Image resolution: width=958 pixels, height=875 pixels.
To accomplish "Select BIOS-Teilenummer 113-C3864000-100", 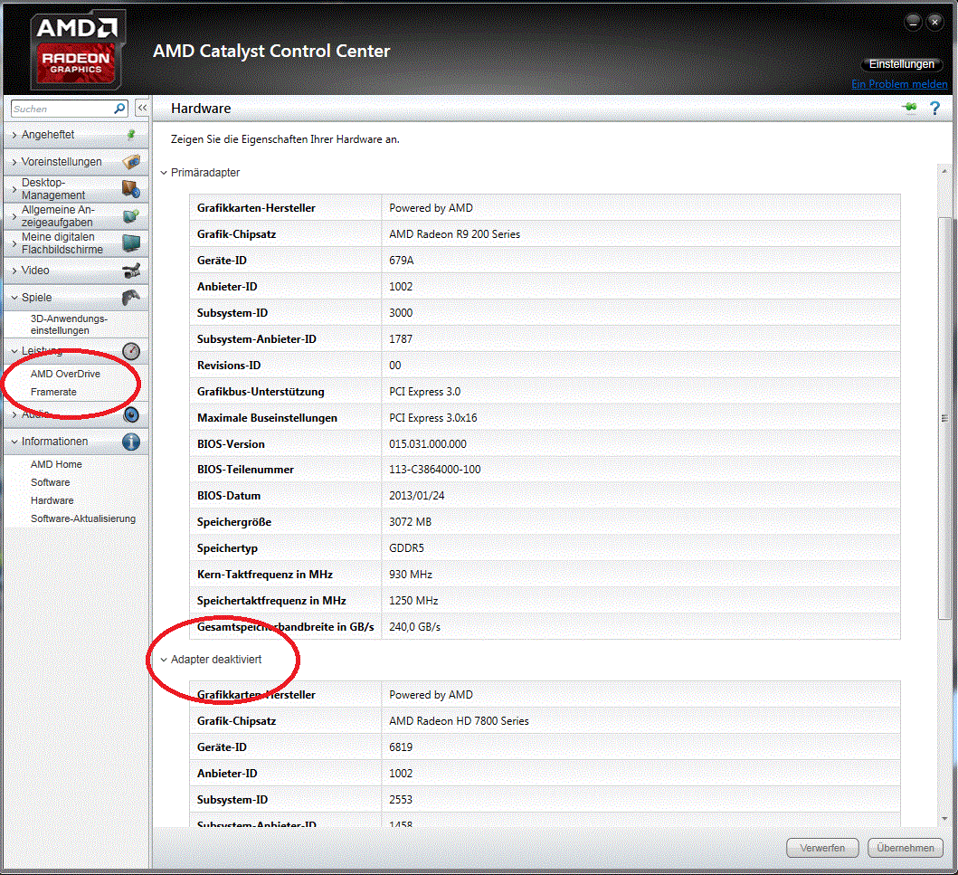I will (435, 470).
